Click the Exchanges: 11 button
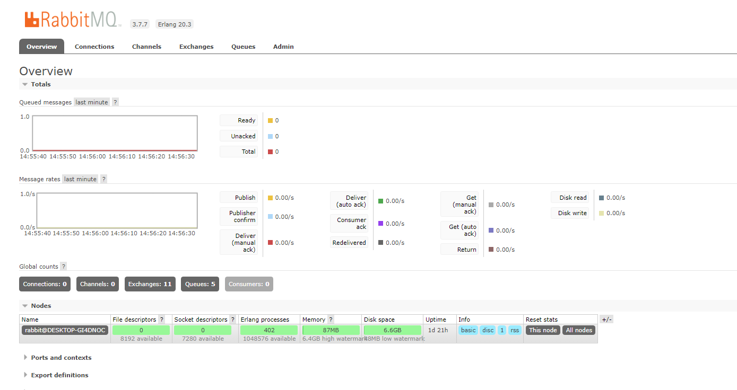737x390 pixels. coord(150,283)
